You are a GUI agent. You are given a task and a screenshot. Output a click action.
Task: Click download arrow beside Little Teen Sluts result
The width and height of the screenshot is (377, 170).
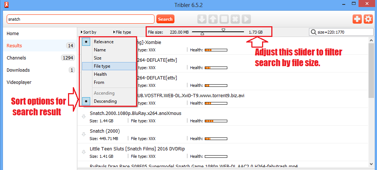coord(84,152)
